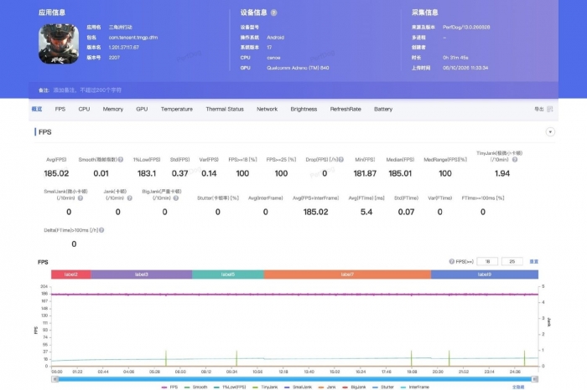
Task: Click the Min(FPS) value 181.87
Action: [x=365, y=173]
